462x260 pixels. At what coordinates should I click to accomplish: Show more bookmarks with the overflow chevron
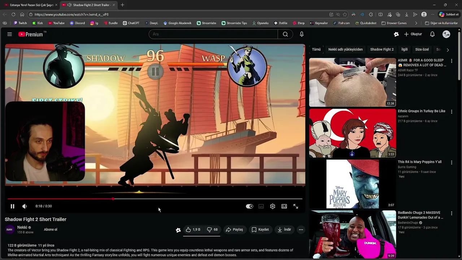point(416,23)
